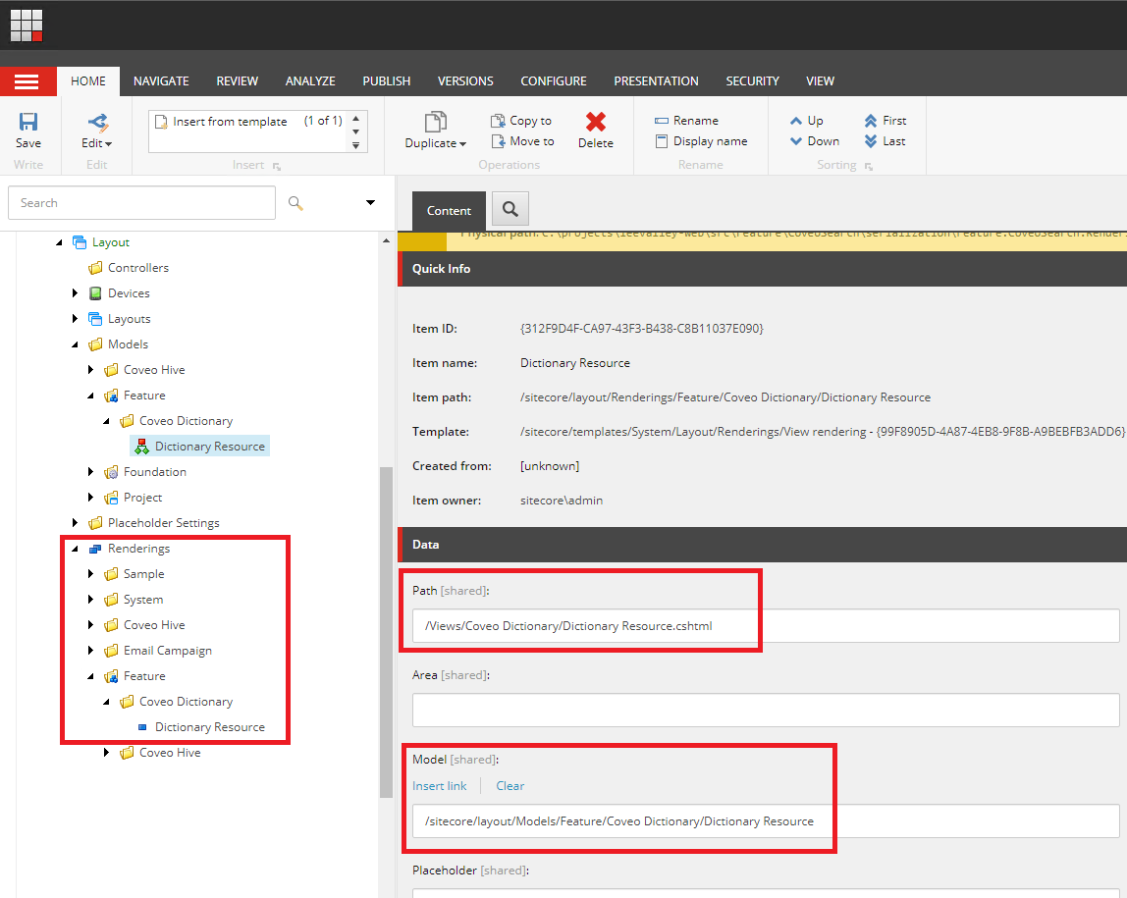
Task: Select the Item ID GUID value
Action: [x=642, y=329]
